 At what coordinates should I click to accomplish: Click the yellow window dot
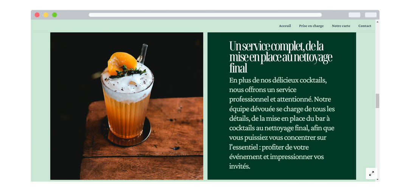(x=46, y=15)
